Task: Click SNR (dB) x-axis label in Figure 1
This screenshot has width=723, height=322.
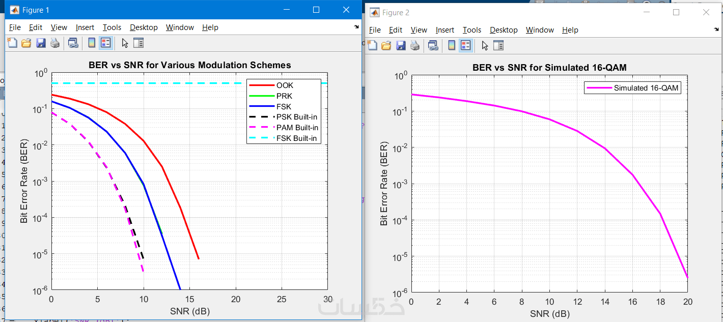Action: [189, 311]
